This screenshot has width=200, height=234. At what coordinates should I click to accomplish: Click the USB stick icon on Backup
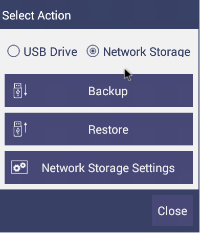[x=18, y=91]
